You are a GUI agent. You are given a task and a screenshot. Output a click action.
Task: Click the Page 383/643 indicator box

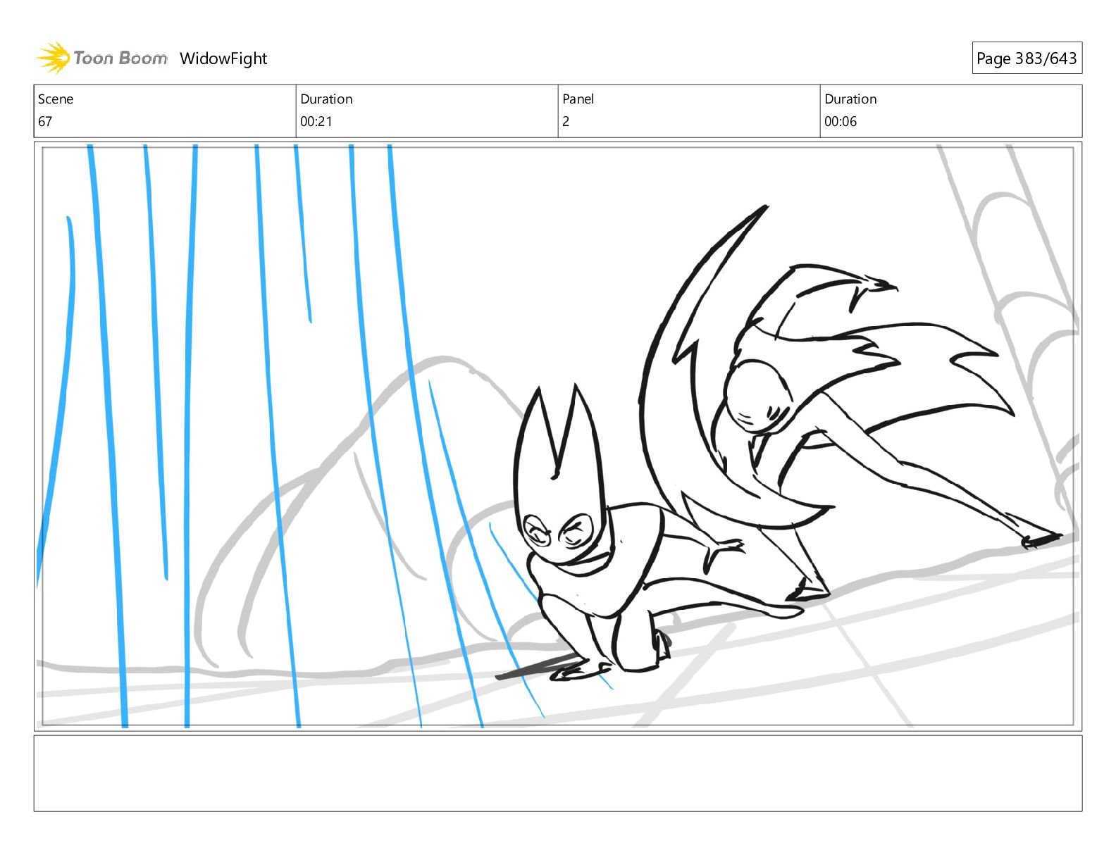tap(1026, 58)
